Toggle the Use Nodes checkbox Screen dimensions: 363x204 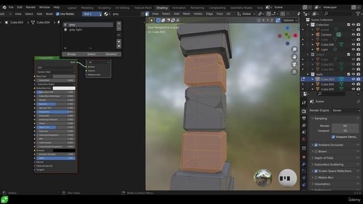[x=58, y=14]
